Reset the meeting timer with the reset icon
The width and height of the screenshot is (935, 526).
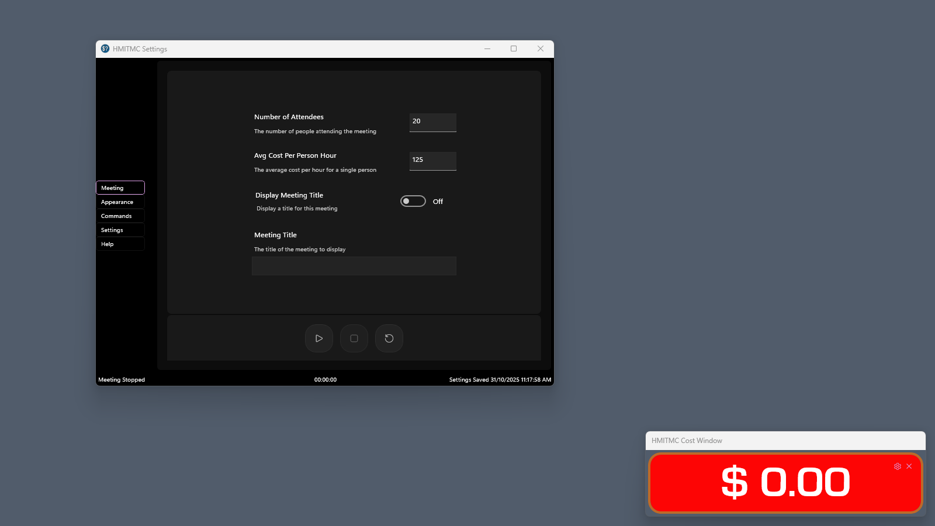(x=389, y=338)
